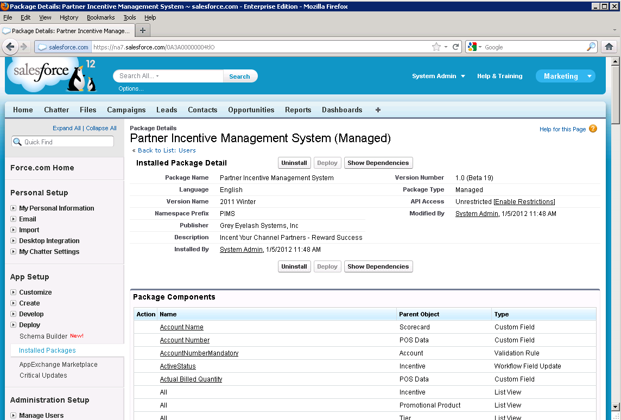Expand the Develop setup node
Viewport: 621px width, 420px height.
(14, 314)
